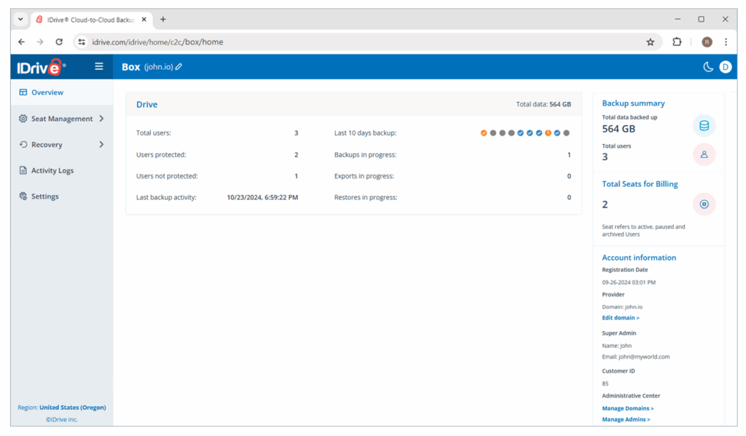The height and width of the screenshot is (436, 746).
Task: Open browser extensions puzzle icon
Action: coord(677,41)
